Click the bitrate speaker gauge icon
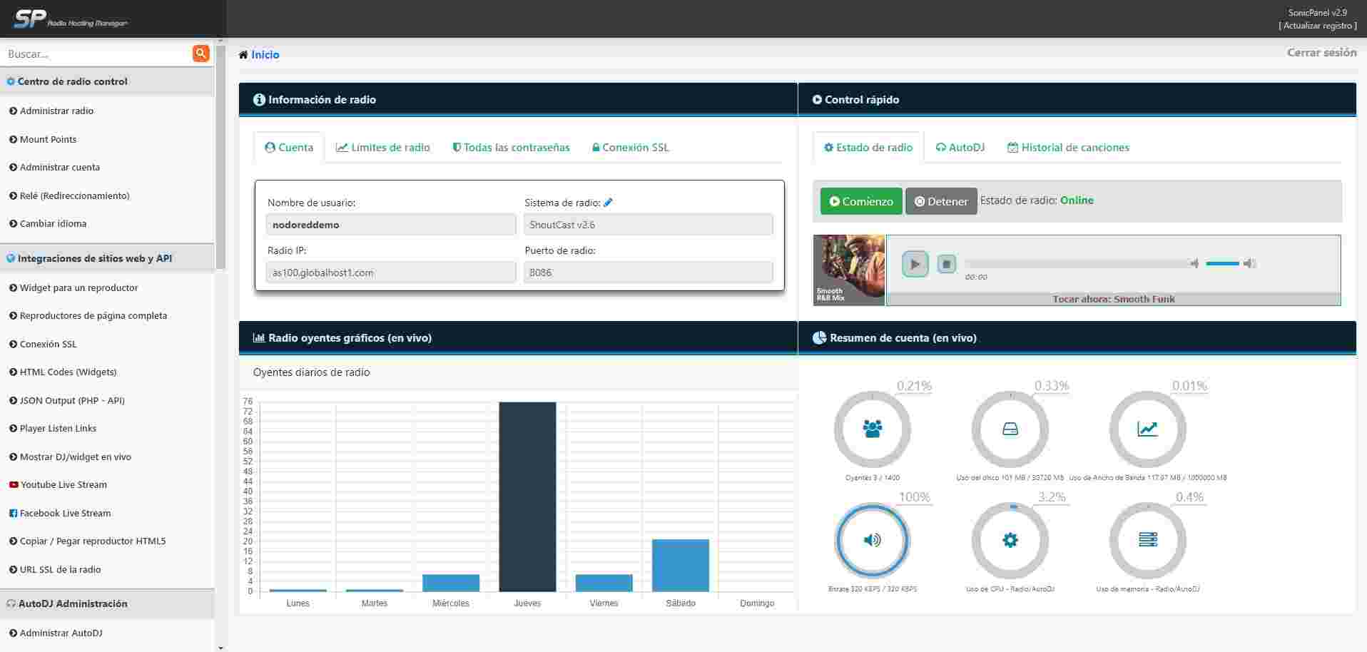The image size is (1367, 652). click(x=872, y=541)
